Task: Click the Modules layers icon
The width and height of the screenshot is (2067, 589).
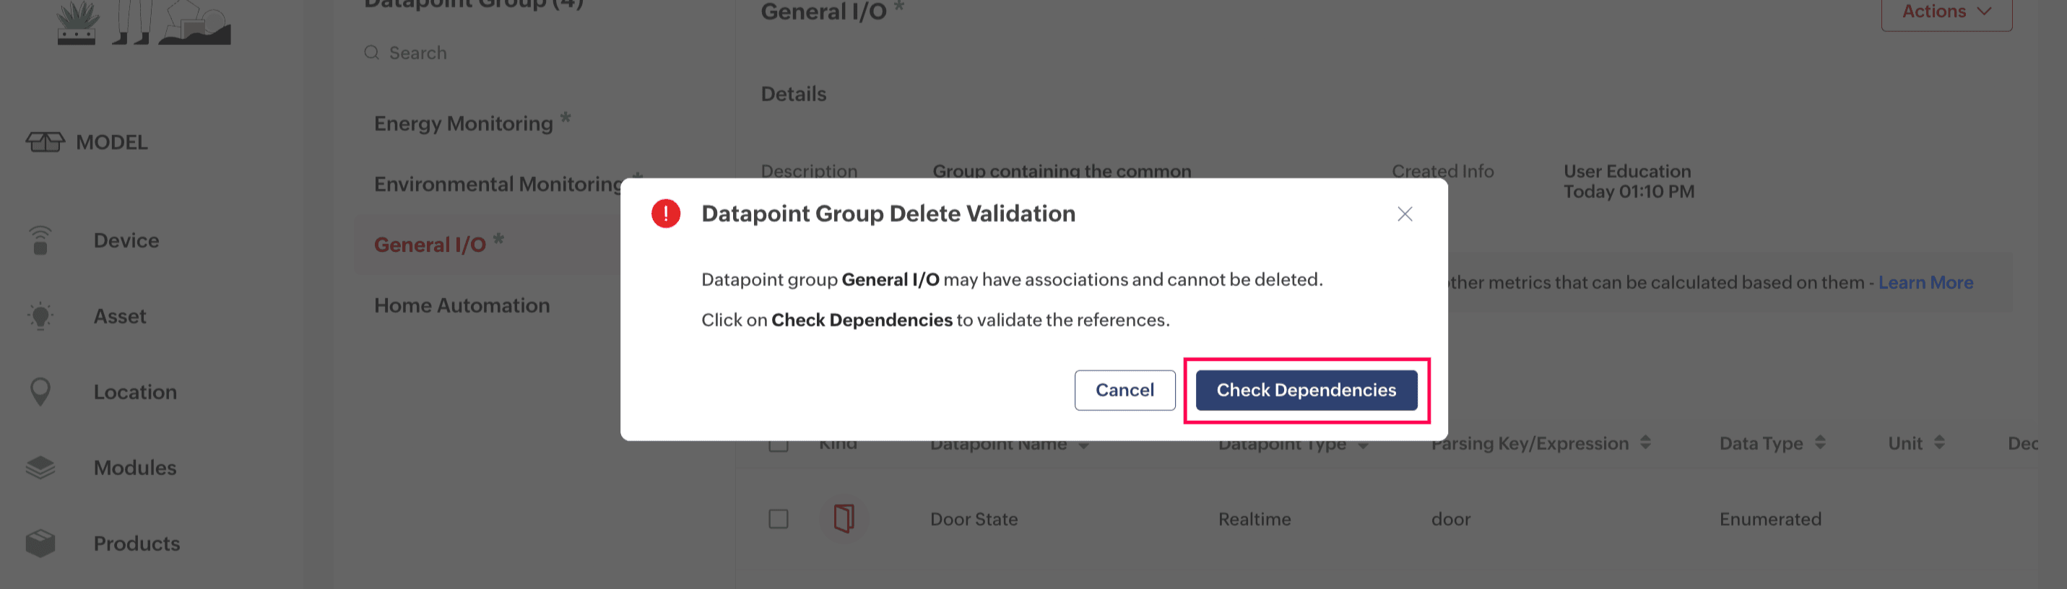Action: click(40, 467)
